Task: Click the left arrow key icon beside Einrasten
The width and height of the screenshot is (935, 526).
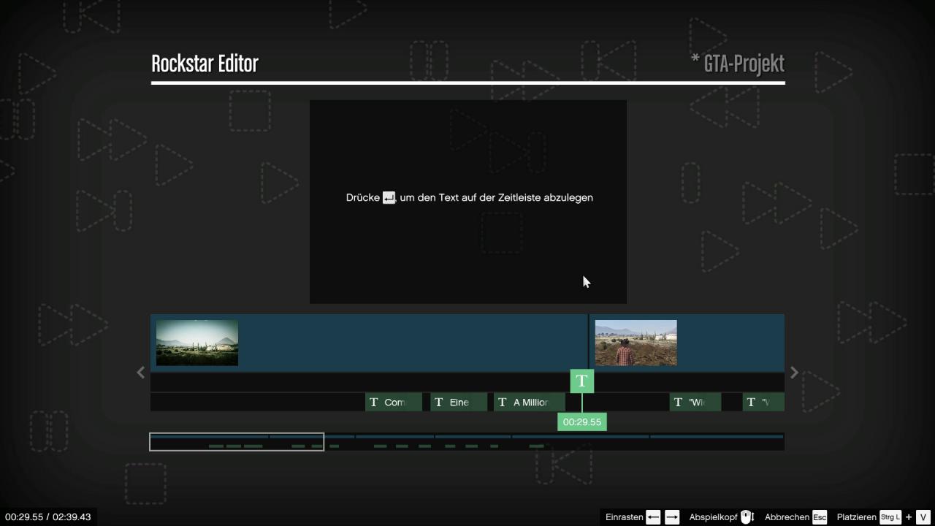Action: 653,517
